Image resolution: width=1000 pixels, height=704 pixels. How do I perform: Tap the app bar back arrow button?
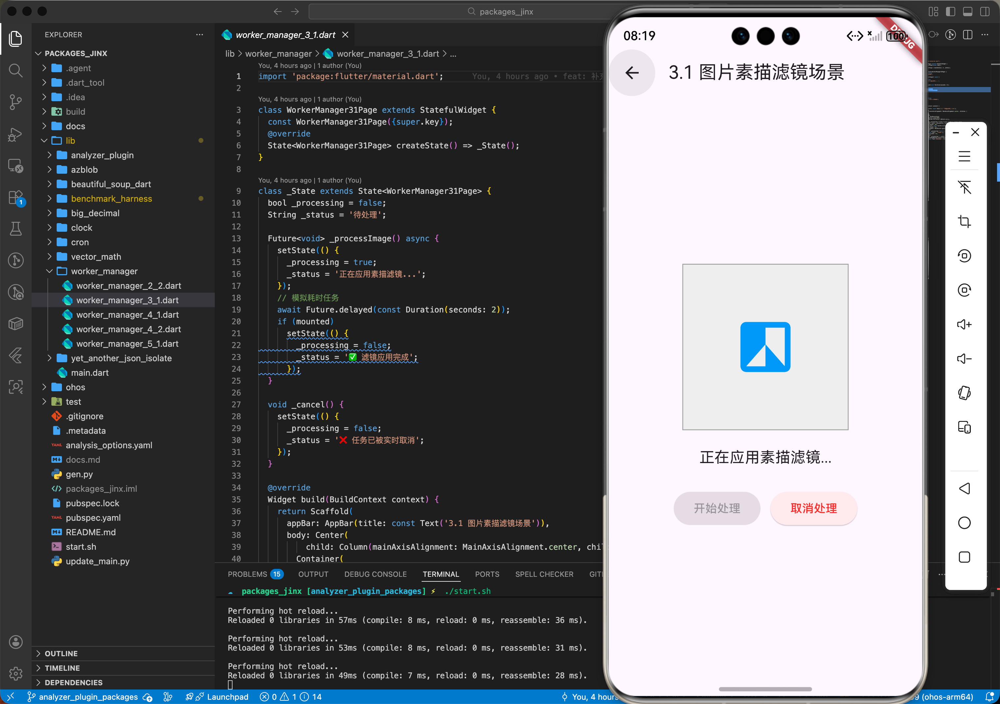[x=632, y=73]
